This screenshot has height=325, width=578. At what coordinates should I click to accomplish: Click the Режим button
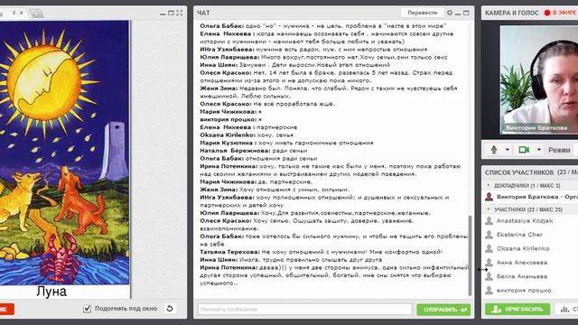pos(559,150)
